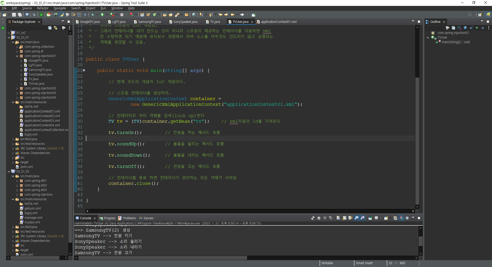The width and height of the screenshot is (492, 267).
Task: Go to the next annotation in the toolbar
Action: pyautogui.click(x=201, y=15)
